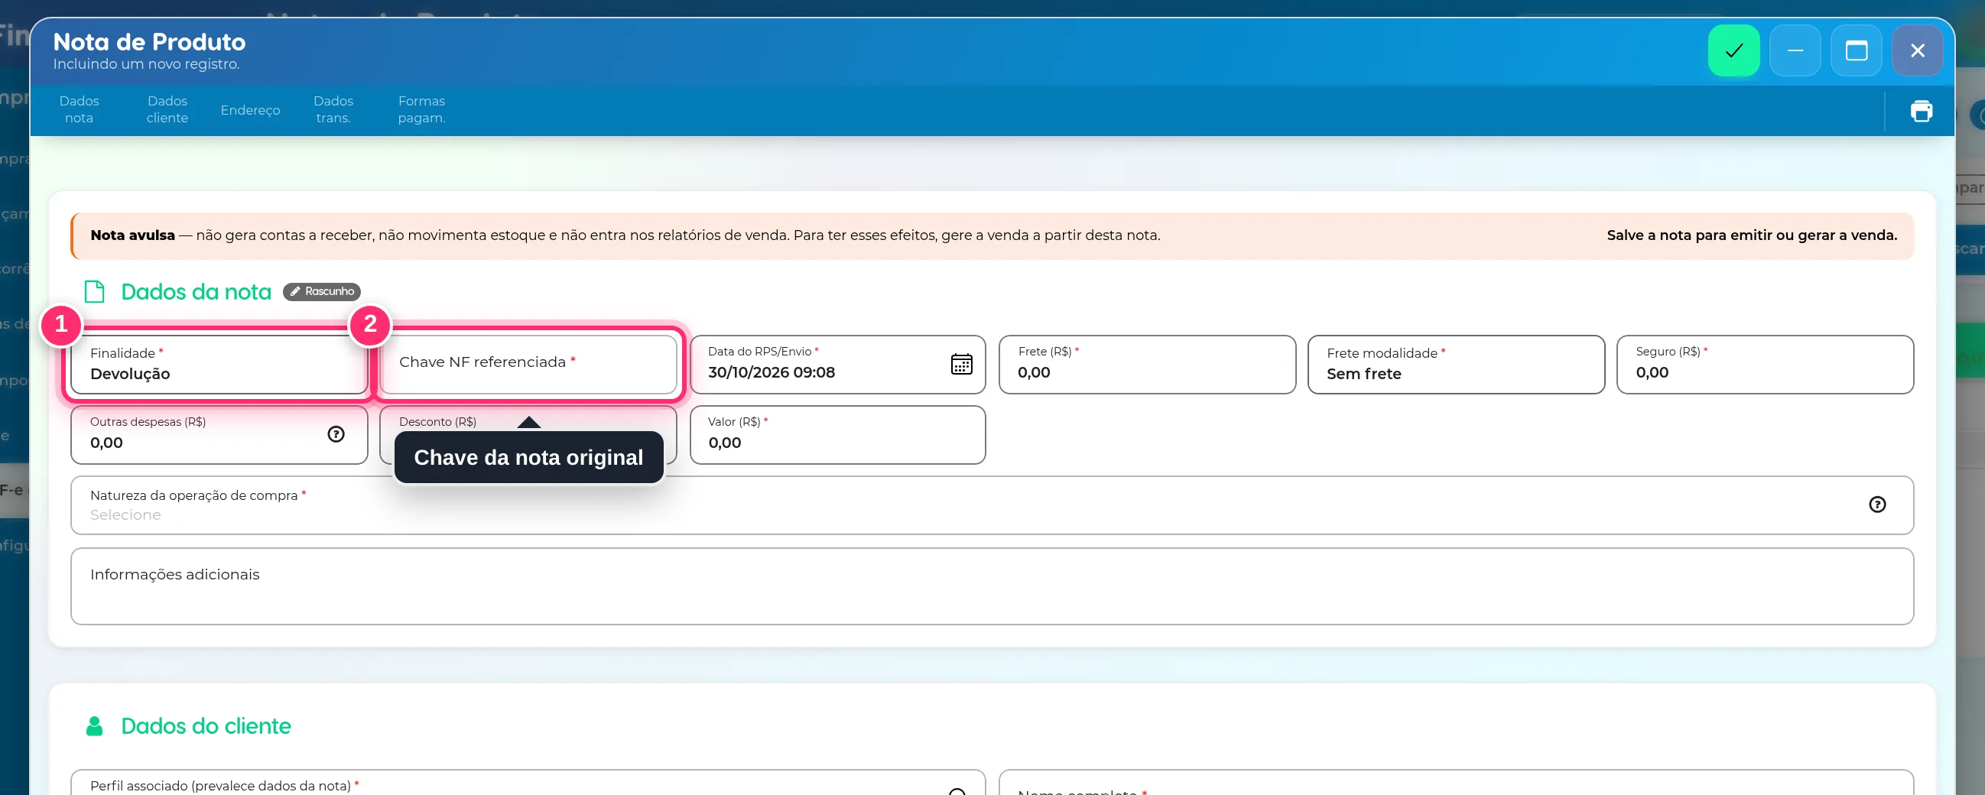This screenshot has width=1985, height=795.
Task: Print the note using the printer icon
Action: tap(1921, 111)
